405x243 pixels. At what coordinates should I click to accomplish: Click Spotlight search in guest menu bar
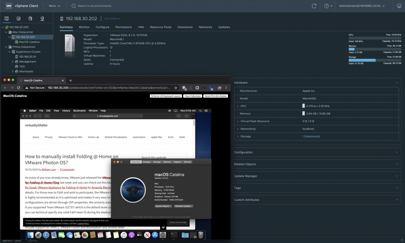click(x=201, y=110)
